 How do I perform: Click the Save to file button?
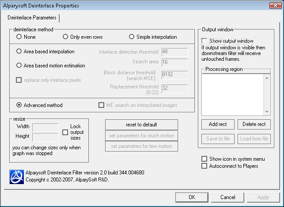coord(218,139)
